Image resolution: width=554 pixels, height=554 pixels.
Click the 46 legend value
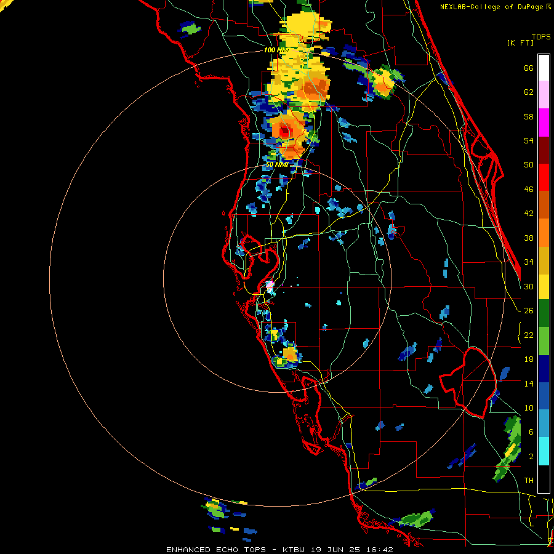[x=529, y=190]
